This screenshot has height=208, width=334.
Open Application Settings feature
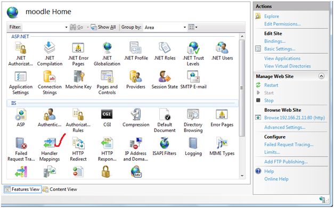(x=21, y=82)
